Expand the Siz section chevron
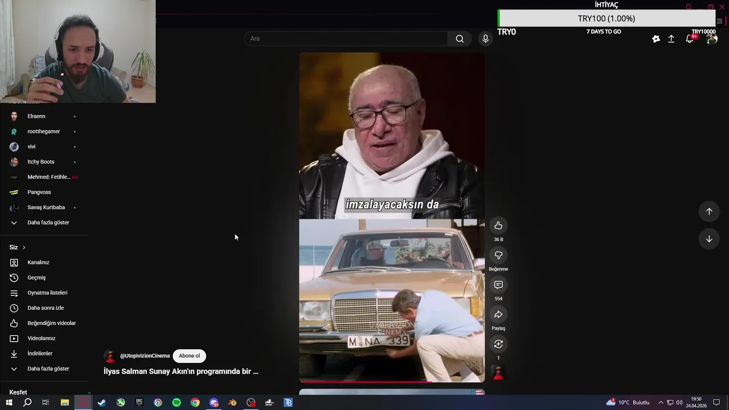Image resolution: width=729 pixels, height=410 pixels. click(23, 247)
